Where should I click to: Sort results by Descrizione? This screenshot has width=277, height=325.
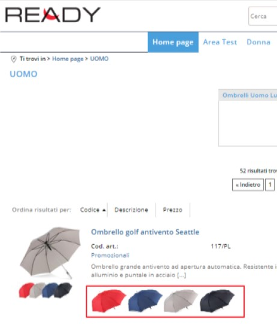(131, 209)
